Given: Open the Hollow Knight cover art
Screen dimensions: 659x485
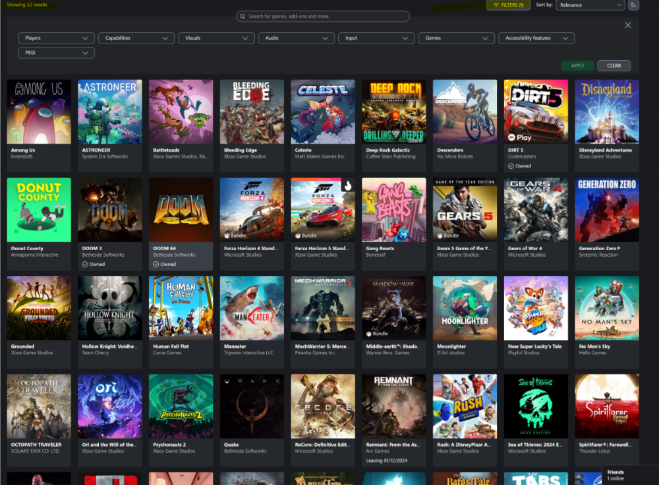Looking at the screenshot, I should 110,307.
